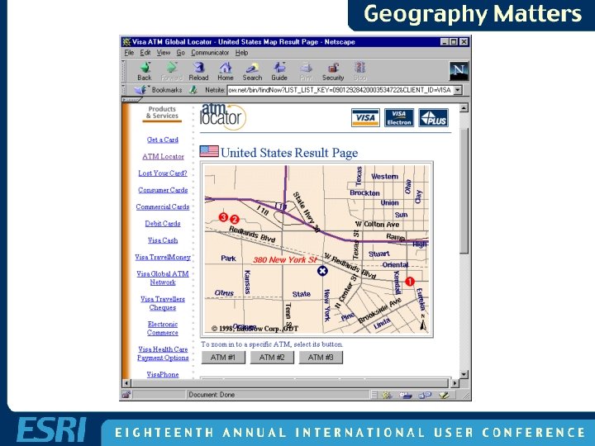Open the Lost Your Card? link
The height and width of the screenshot is (446, 595).
tap(163, 173)
